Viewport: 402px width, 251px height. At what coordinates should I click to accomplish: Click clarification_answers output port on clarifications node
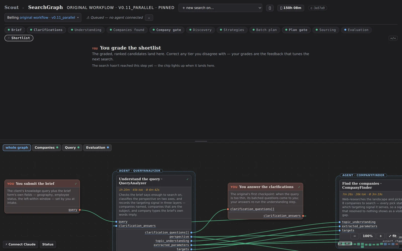coord(303,216)
